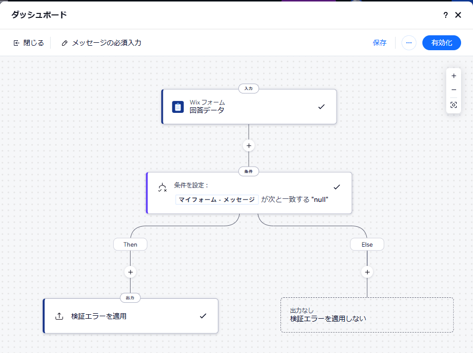Open the more options ellipsis button
The height and width of the screenshot is (353, 473).
click(x=409, y=43)
